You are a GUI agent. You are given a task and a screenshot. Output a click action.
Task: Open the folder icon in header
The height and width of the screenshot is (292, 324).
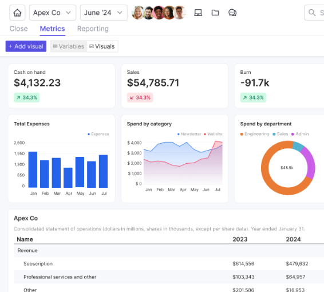tap(215, 13)
